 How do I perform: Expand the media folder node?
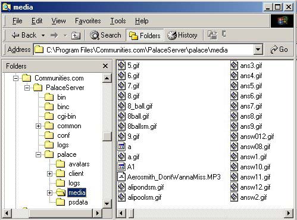coord(49,193)
